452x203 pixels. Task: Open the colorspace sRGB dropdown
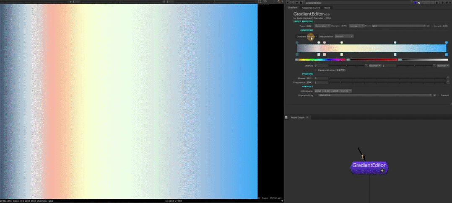pyautogui.click(x=333, y=91)
